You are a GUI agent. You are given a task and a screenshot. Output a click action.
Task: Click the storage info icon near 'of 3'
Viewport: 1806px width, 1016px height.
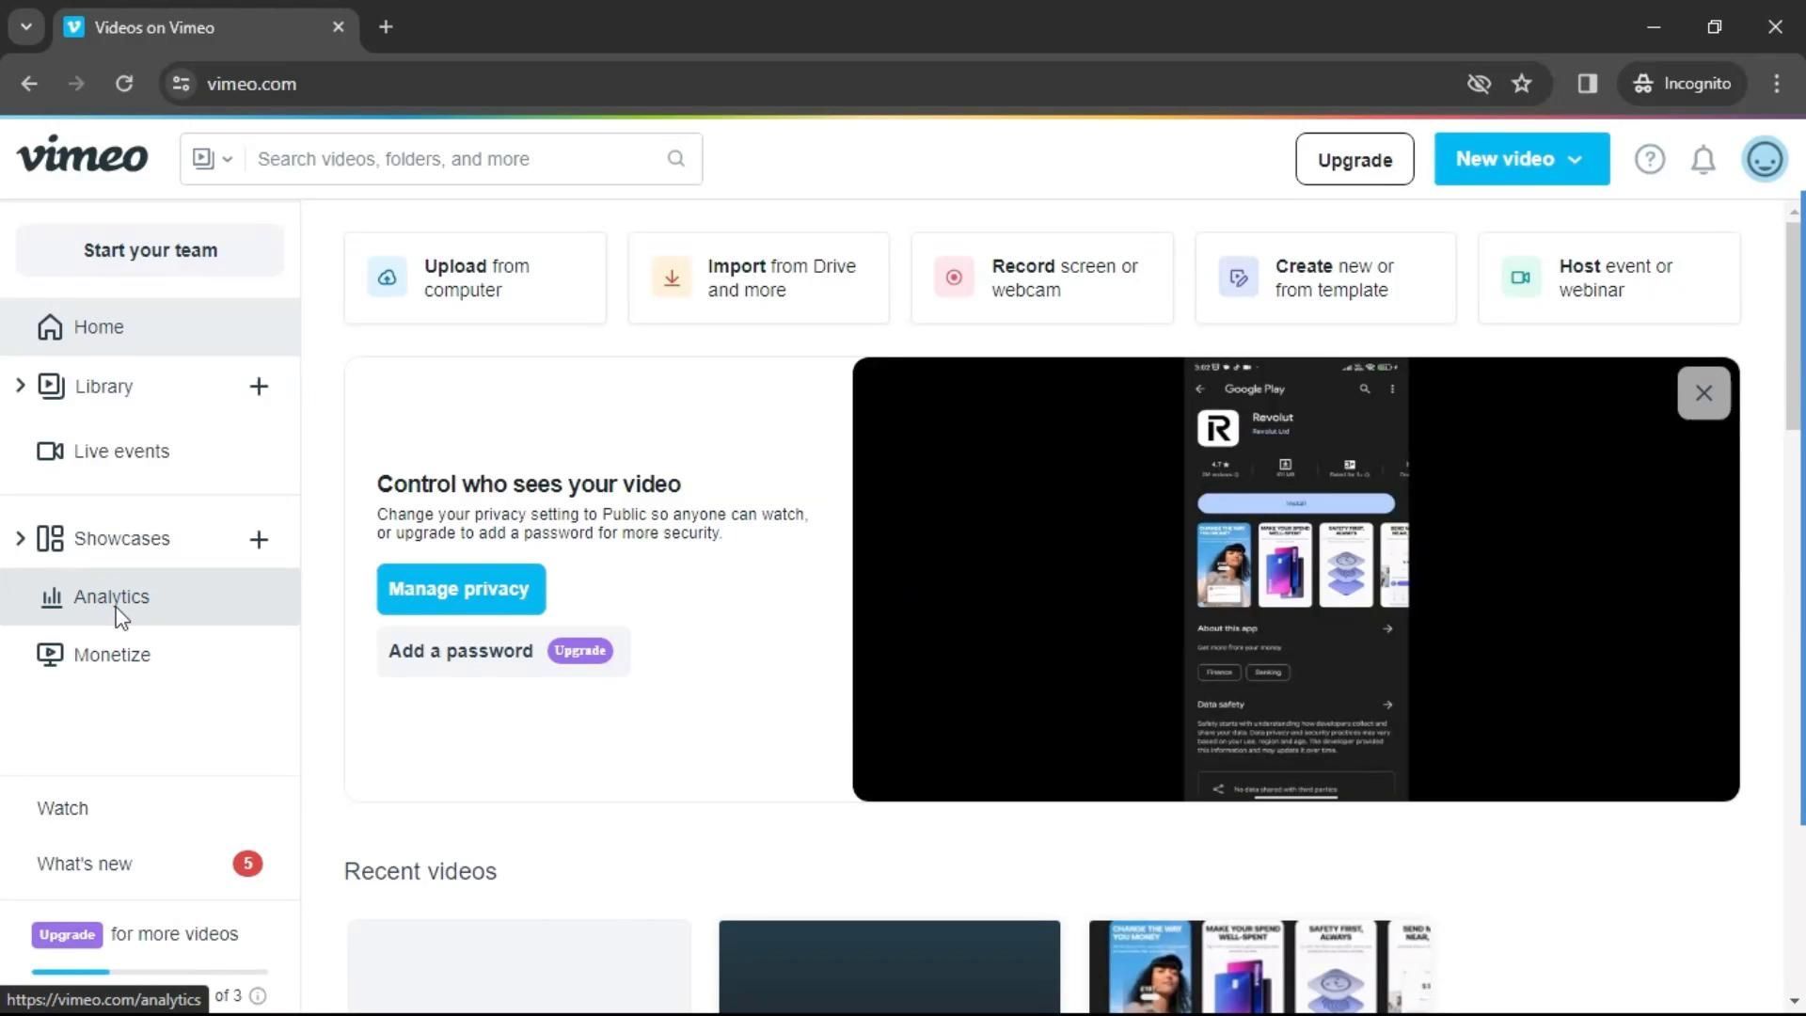pyautogui.click(x=258, y=996)
